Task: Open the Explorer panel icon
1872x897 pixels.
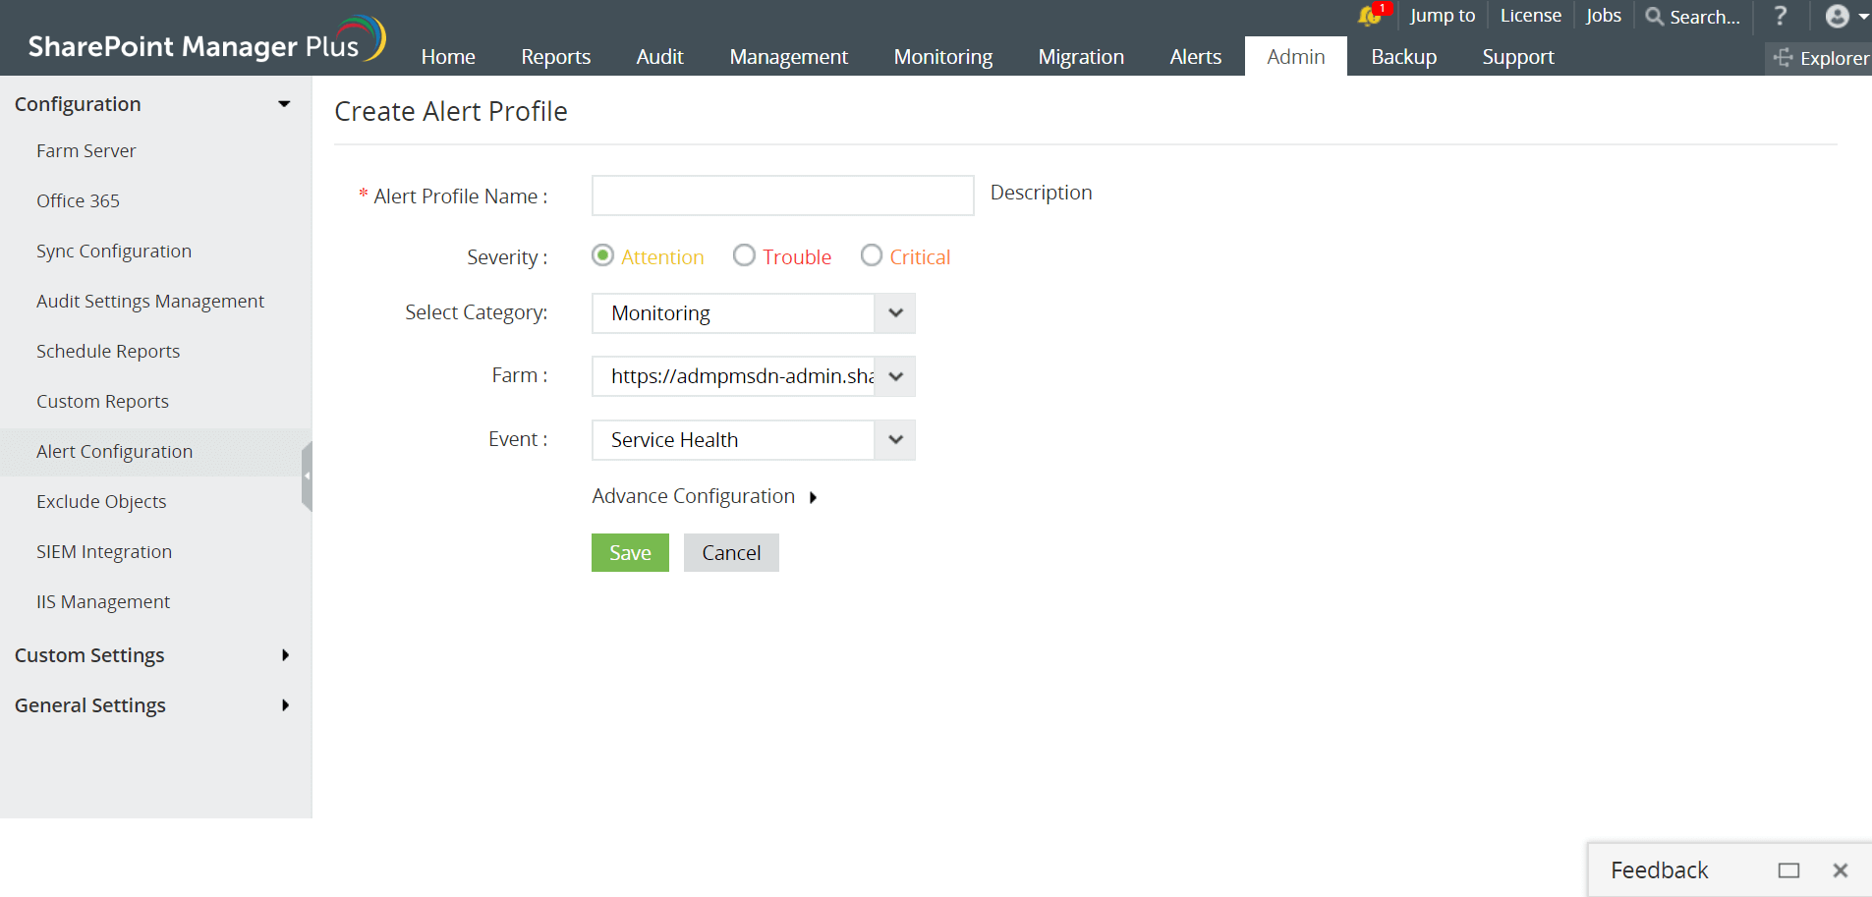Action: (1783, 58)
